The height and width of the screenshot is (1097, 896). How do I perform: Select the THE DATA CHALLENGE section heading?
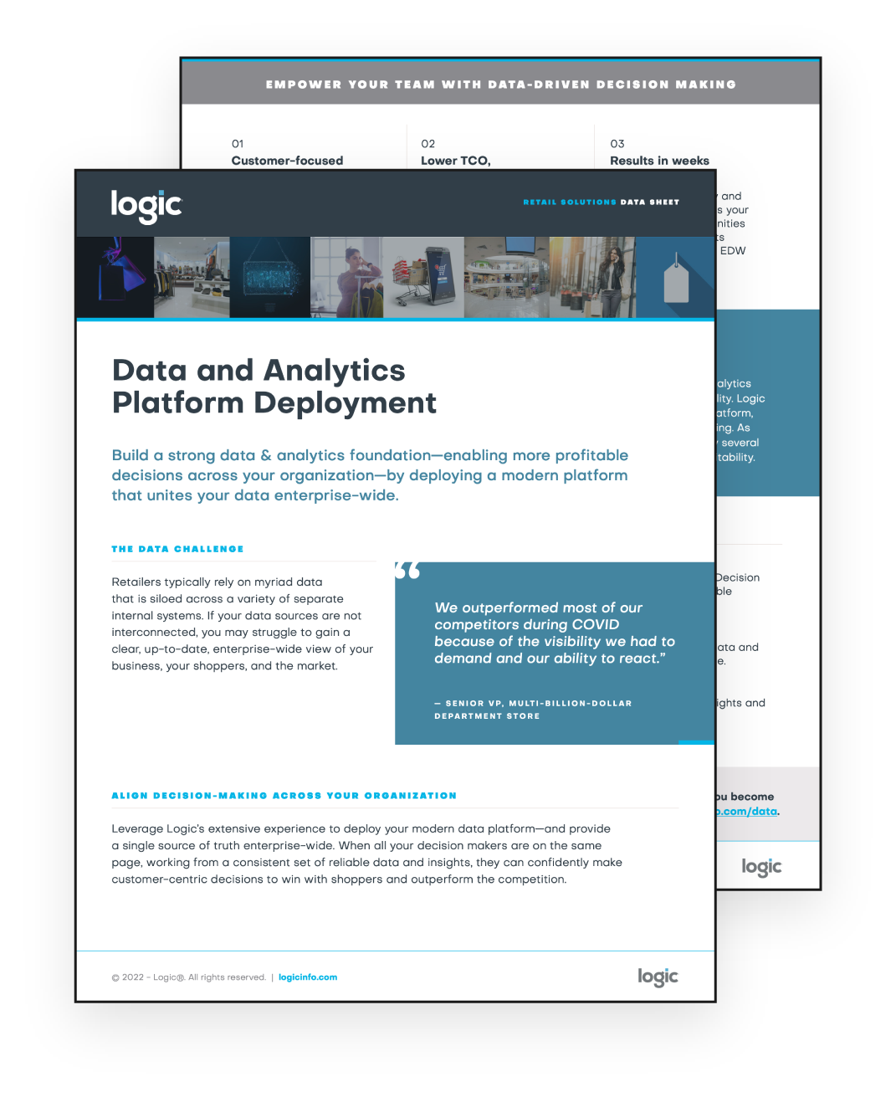[177, 548]
